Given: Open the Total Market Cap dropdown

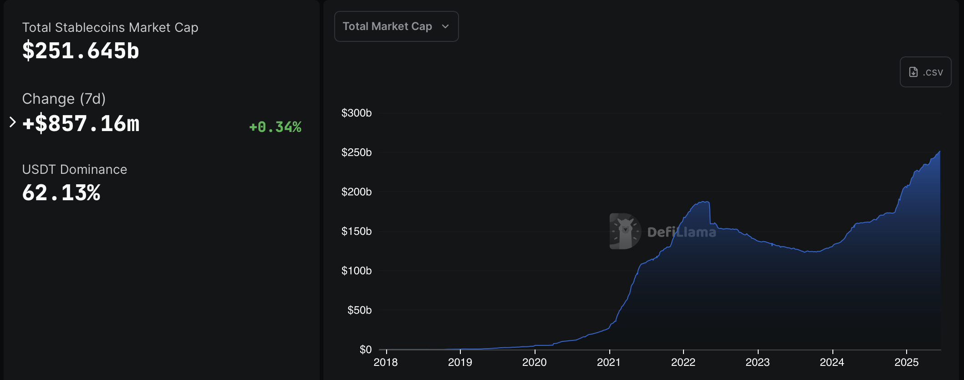Looking at the screenshot, I should coord(395,26).
